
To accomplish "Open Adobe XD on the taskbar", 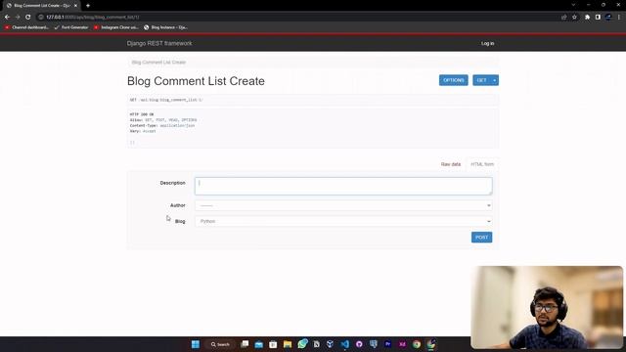I will click(x=402, y=344).
